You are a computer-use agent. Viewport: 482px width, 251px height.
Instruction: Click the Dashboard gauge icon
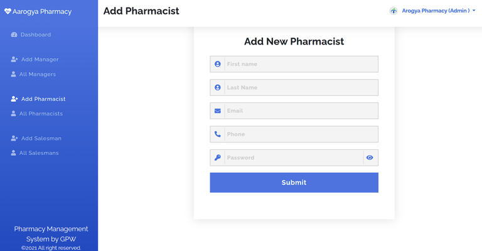click(x=14, y=35)
